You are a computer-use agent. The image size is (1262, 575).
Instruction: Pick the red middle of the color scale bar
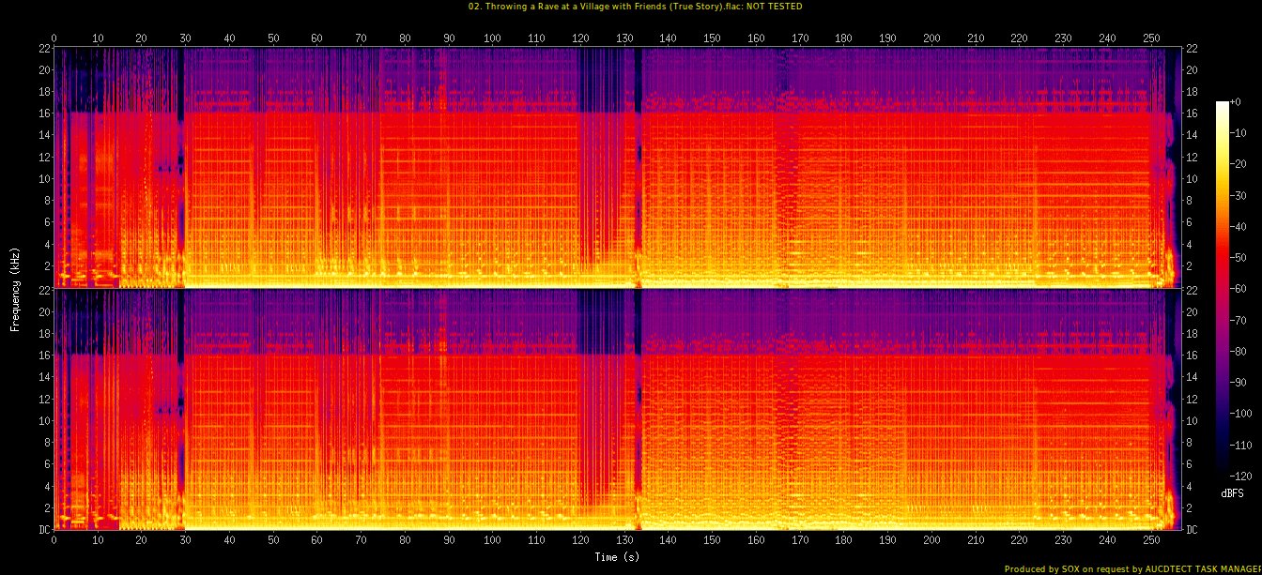(1222, 281)
